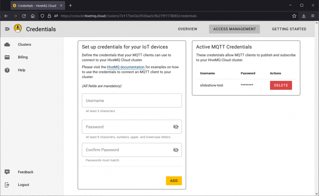Click the Feedback speech bubble icon

pos(7,172)
